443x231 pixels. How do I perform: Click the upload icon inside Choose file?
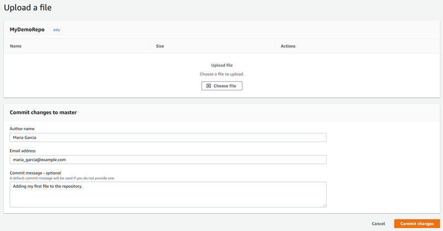pos(209,86)
